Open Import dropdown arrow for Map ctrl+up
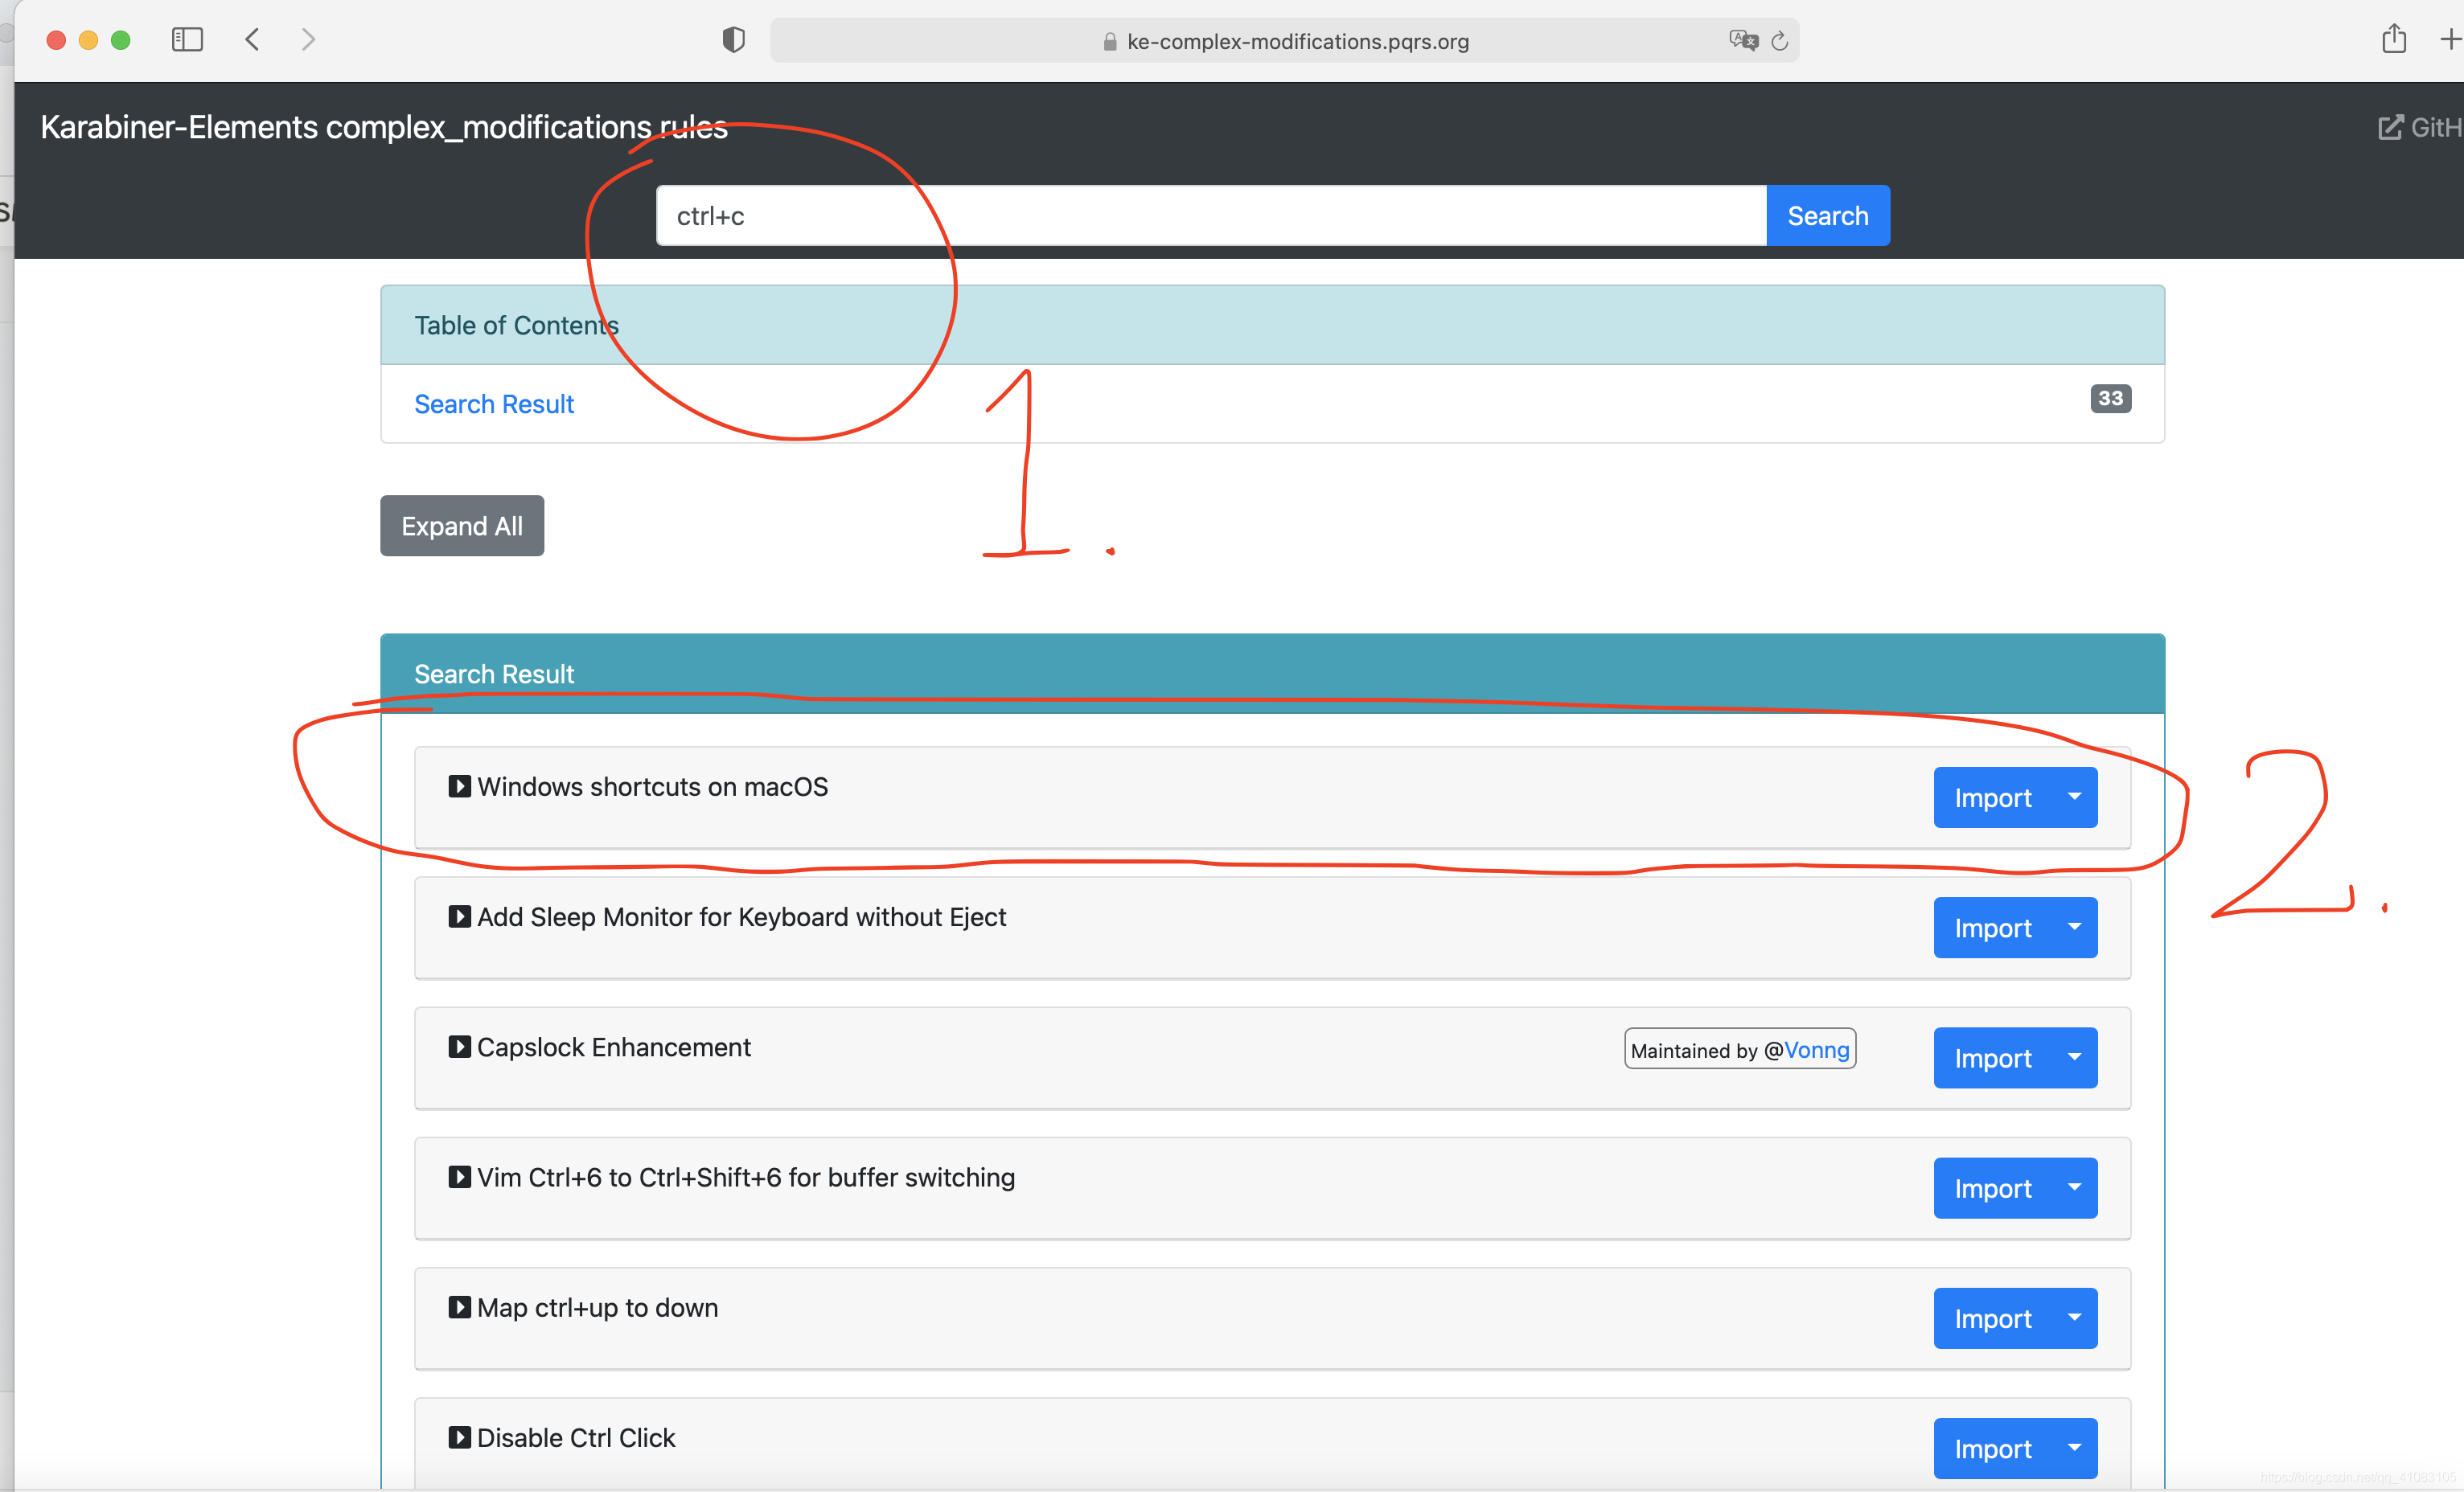The height and width of the screenshot is (1492, 2464). (2074, 1317)
